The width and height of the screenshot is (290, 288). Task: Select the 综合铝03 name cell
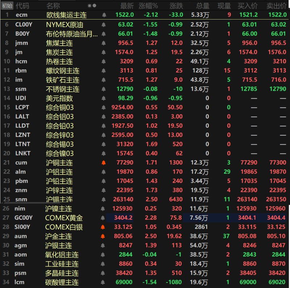(60, 117)
